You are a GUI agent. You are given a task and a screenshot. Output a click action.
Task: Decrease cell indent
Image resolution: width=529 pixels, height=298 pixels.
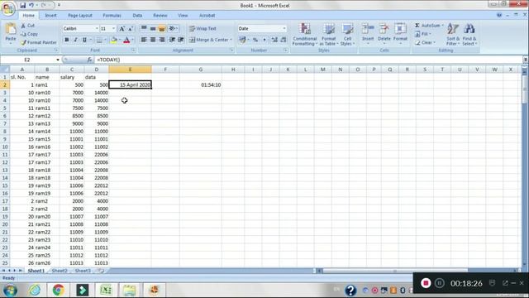172,40
